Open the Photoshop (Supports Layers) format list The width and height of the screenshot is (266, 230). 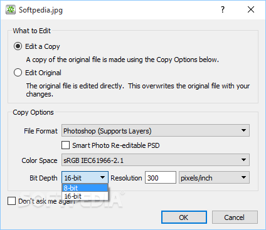156,130
